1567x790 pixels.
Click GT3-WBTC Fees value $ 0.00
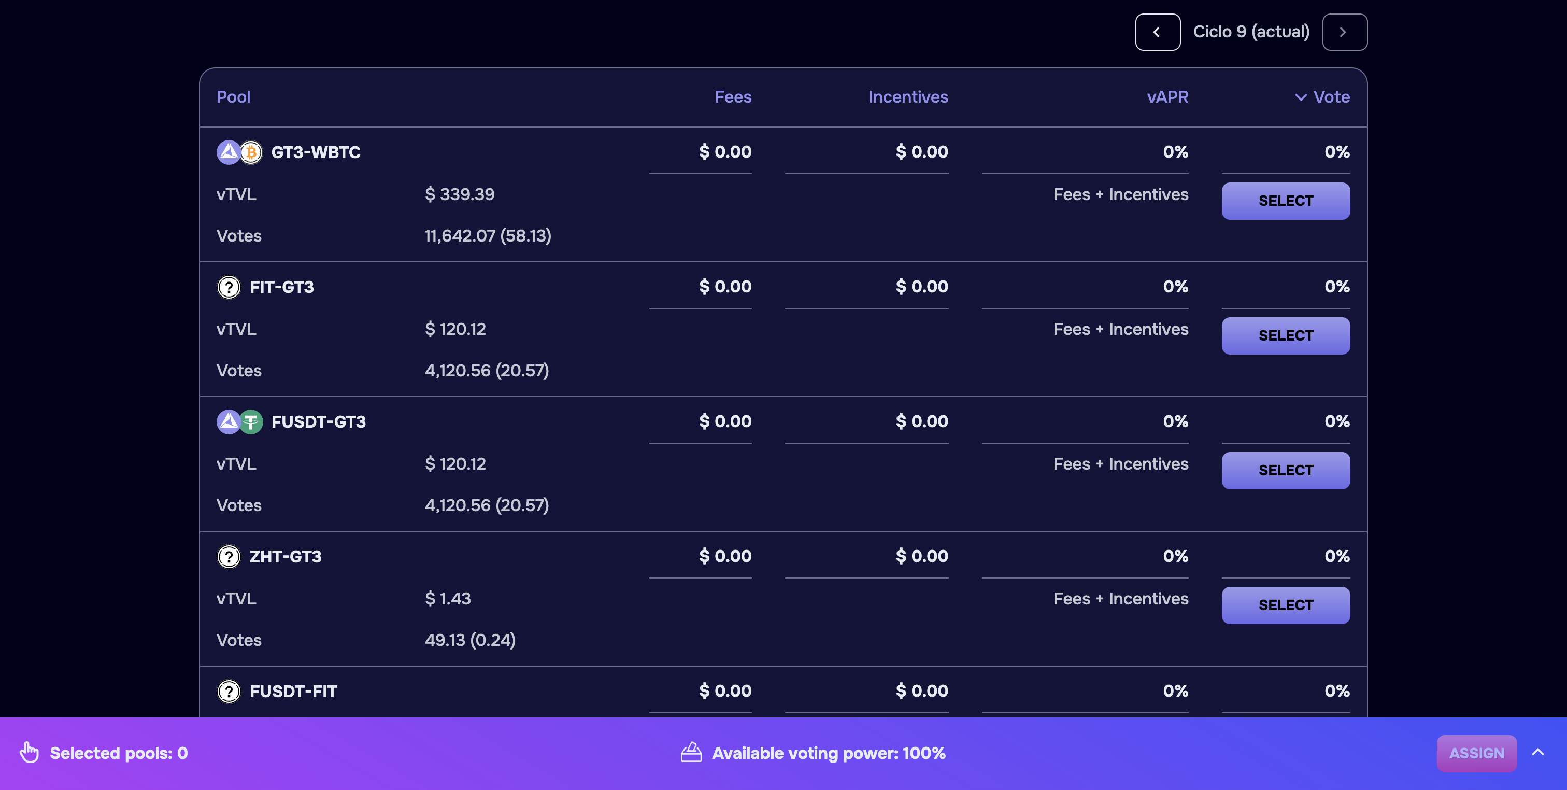coord(725,152)
